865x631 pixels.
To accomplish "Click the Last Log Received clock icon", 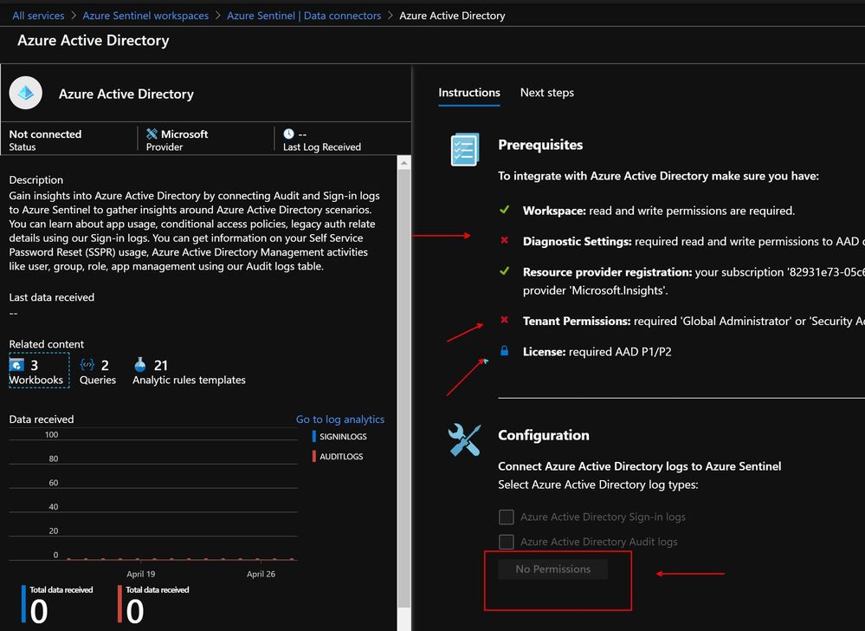I will coord(288,133).
